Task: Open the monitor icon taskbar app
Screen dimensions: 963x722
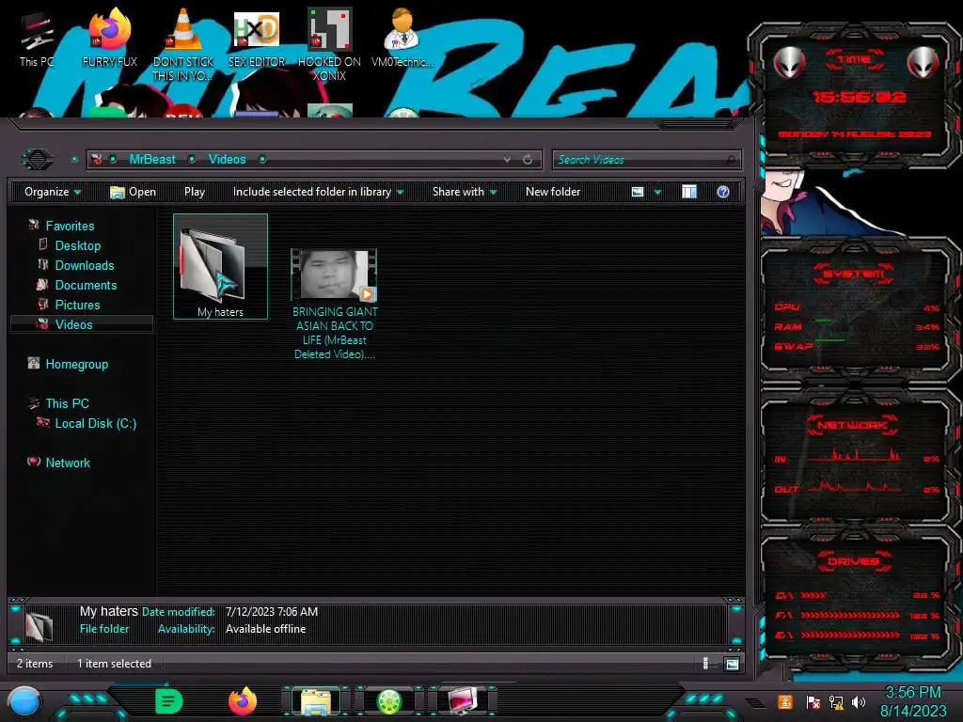Action: 462,701
